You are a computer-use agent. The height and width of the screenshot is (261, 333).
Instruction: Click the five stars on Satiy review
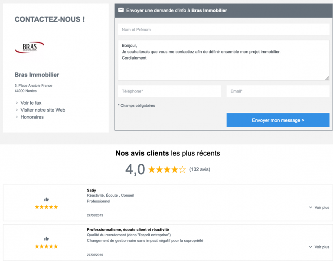[46, 207]
